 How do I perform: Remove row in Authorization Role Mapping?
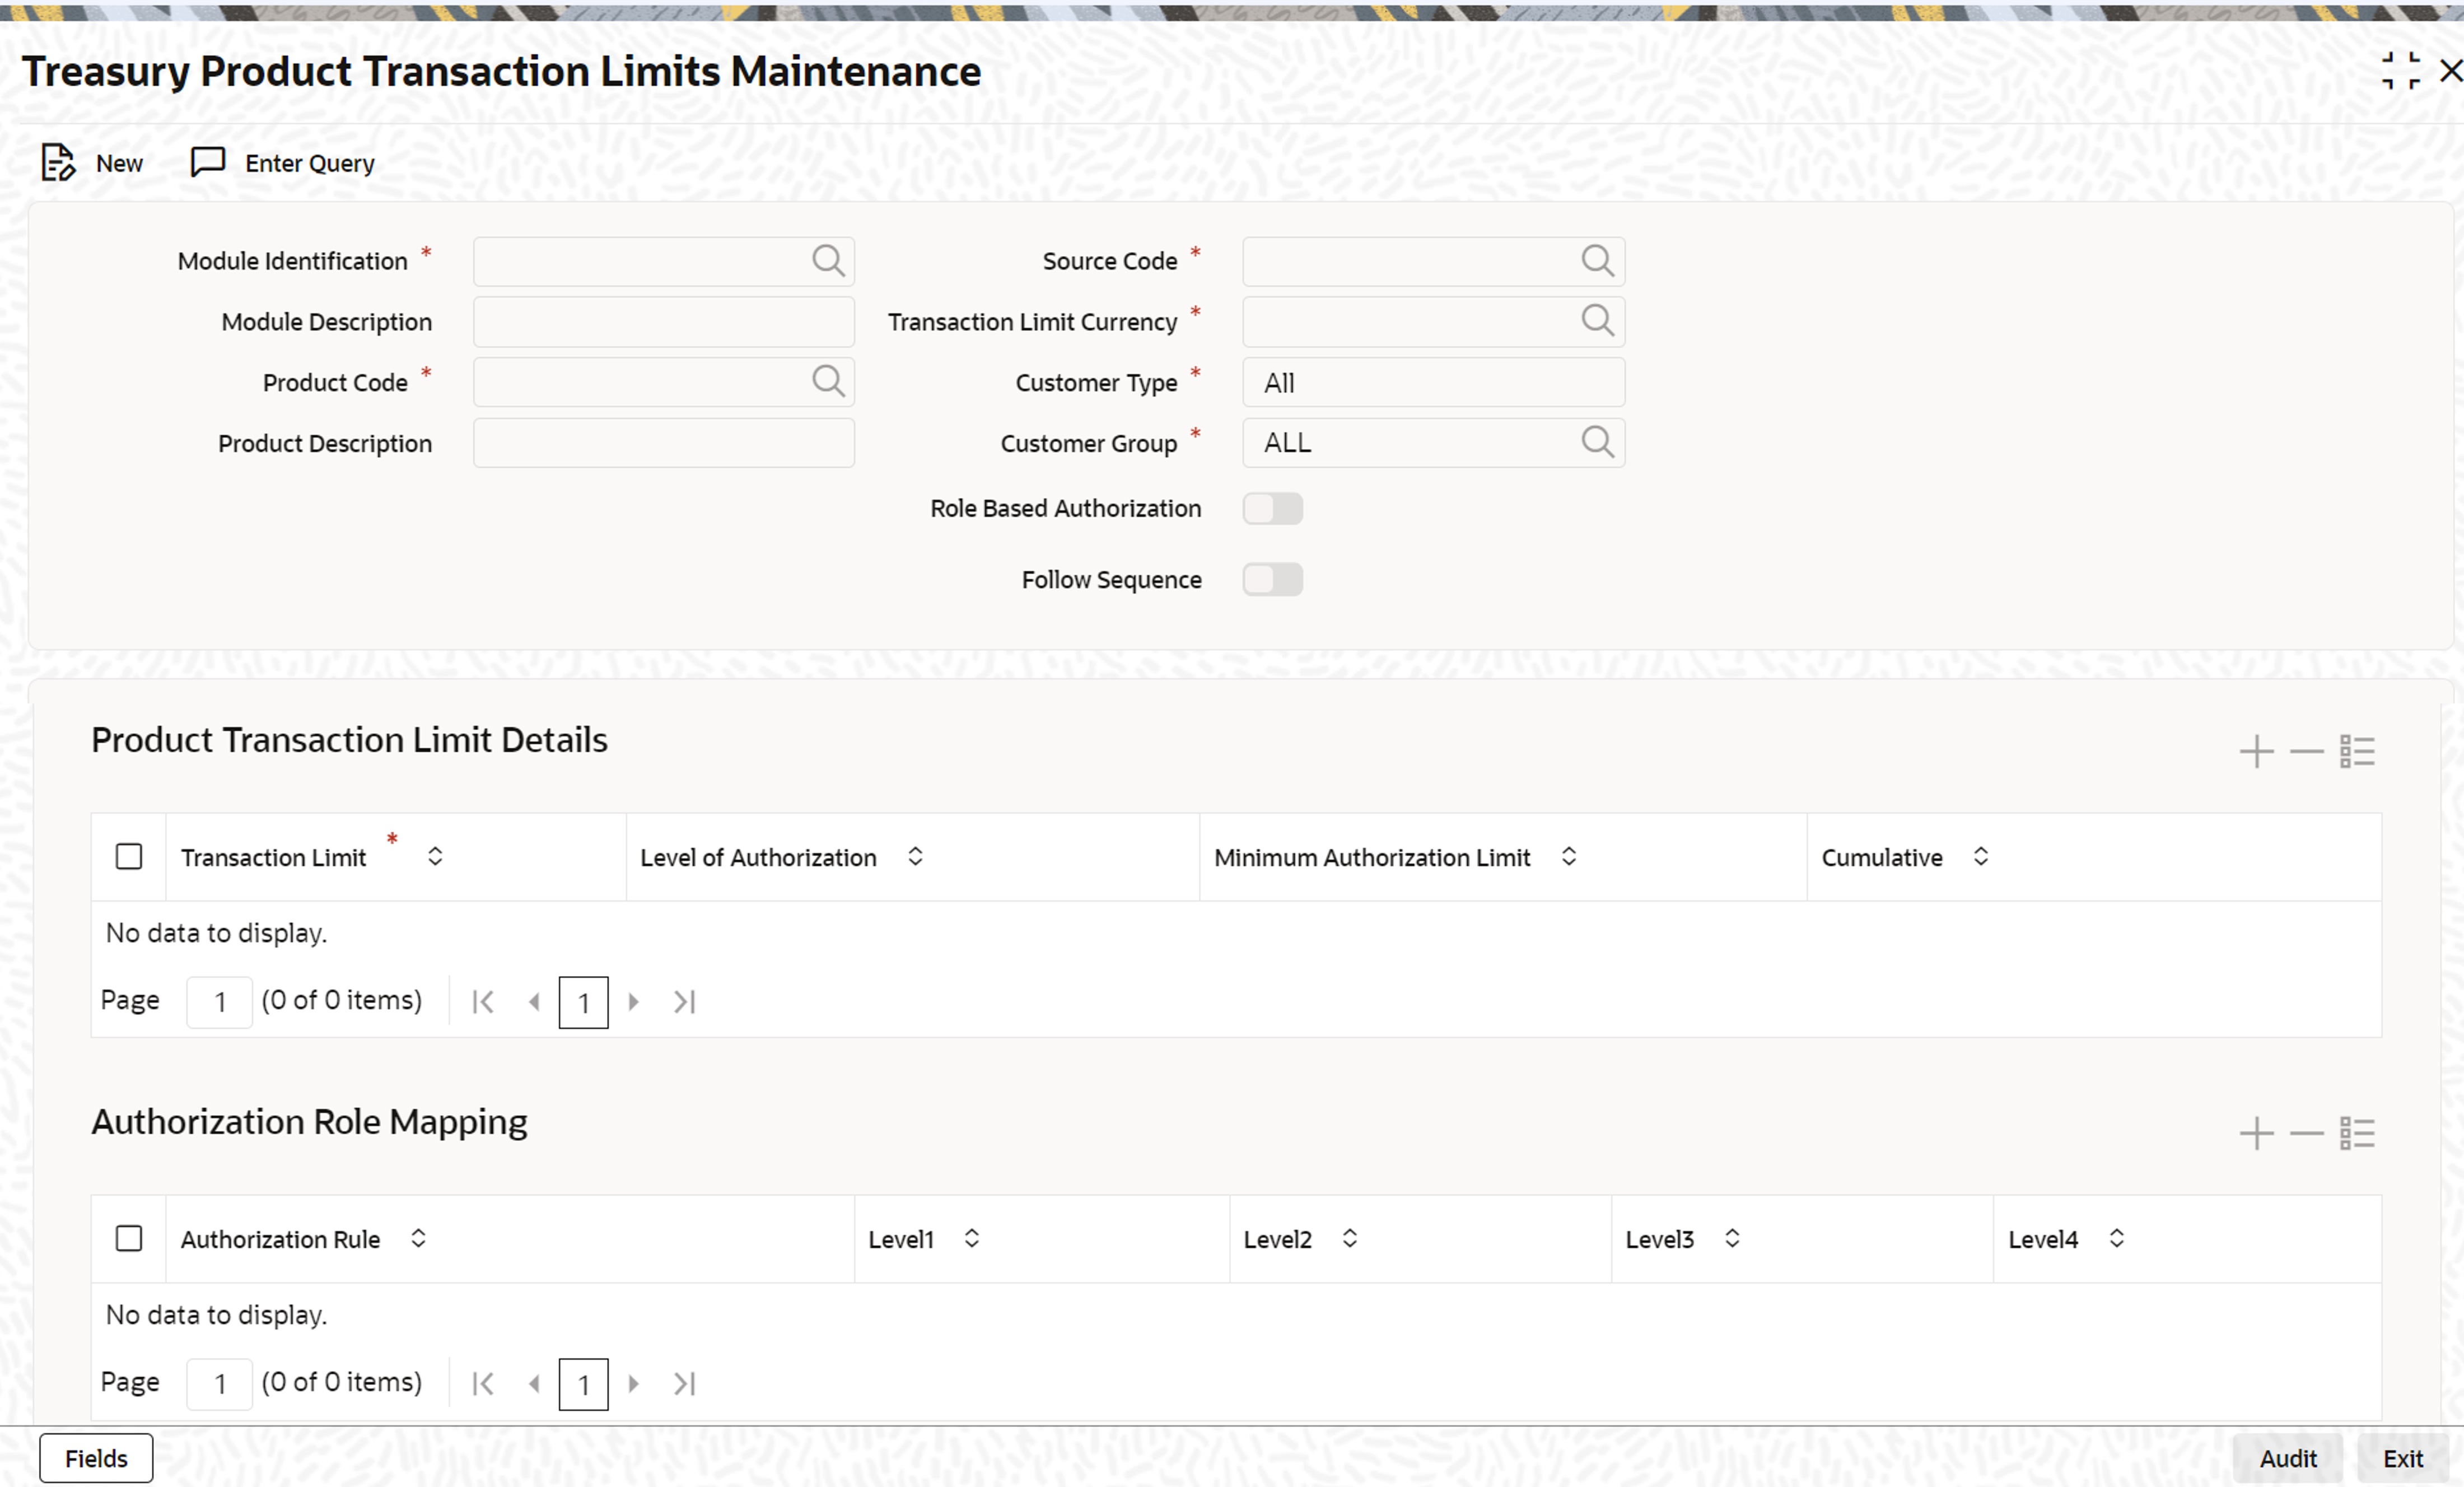[x=2306, y=1133]
